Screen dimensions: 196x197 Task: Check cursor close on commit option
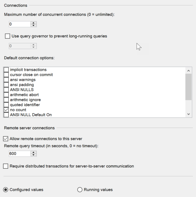[x=6, y=75]
